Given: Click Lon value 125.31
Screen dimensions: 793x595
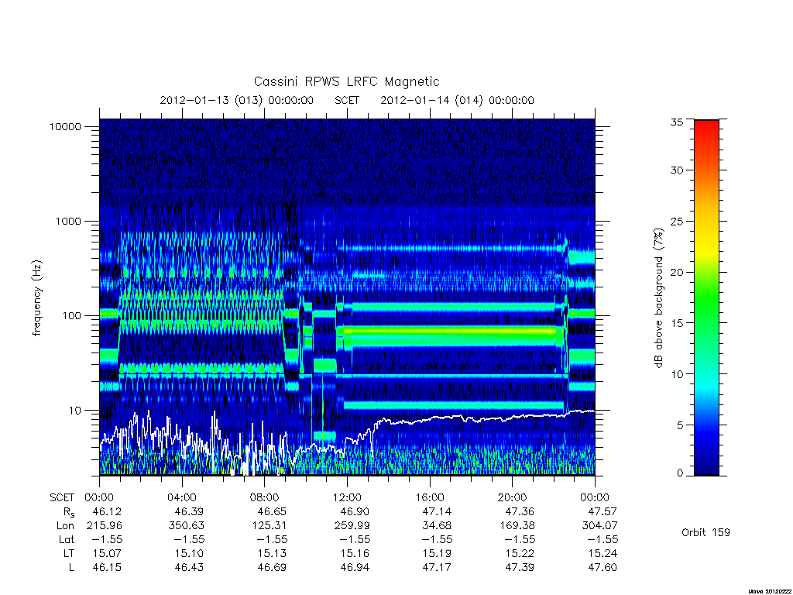Looking at the screenshot, I should (x=269, y=526).
